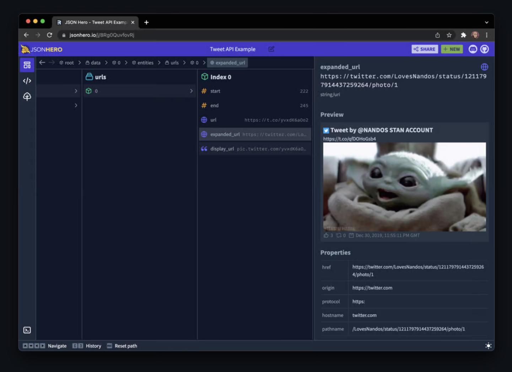Click the History shortcut in footer
This screenshot has height=372, width=512.
[87, 346]
